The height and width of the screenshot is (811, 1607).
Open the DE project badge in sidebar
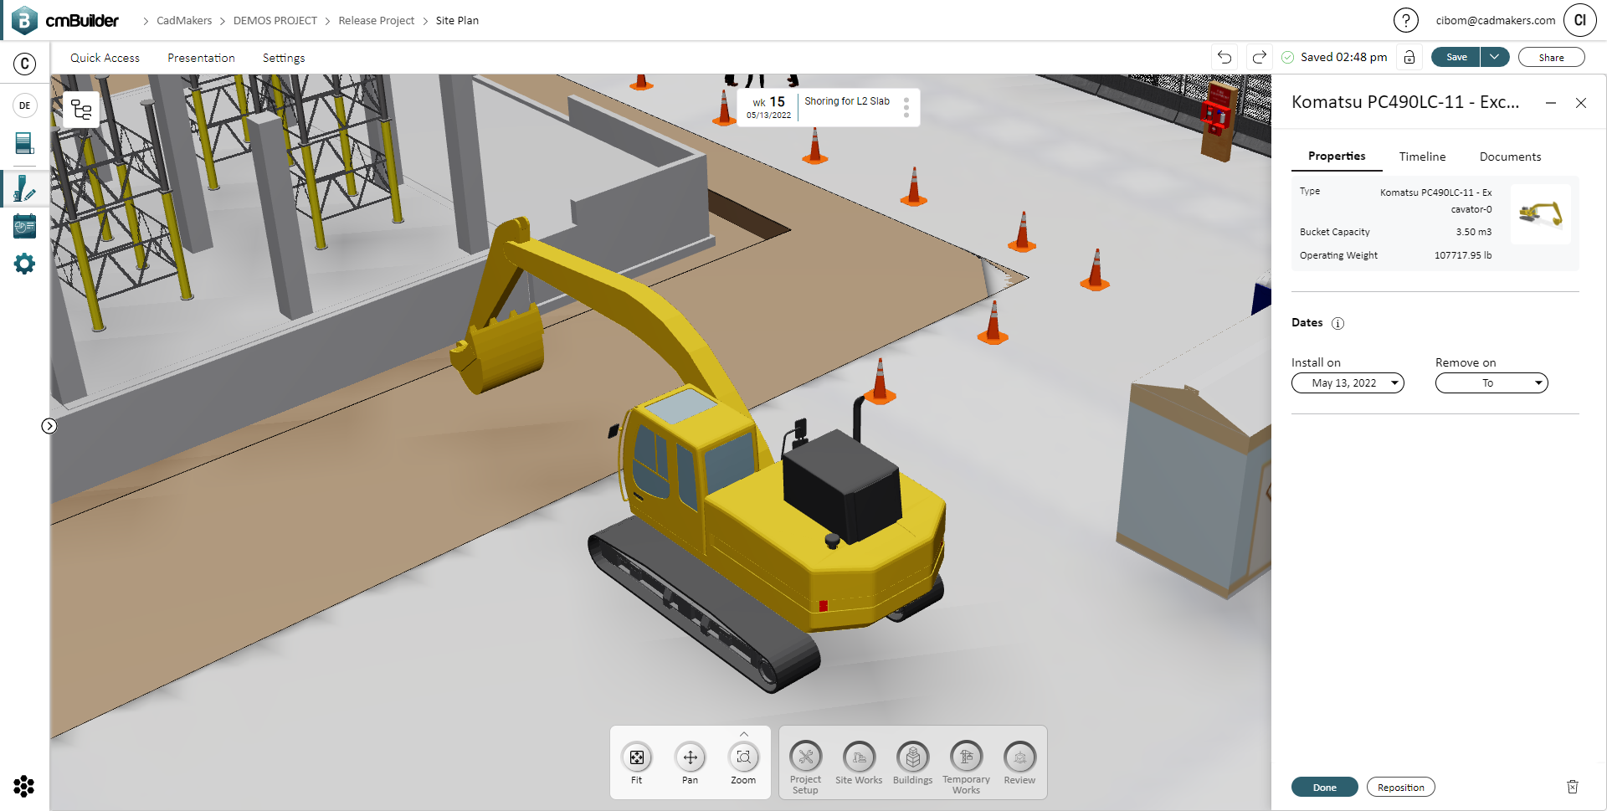click(25, 105)
